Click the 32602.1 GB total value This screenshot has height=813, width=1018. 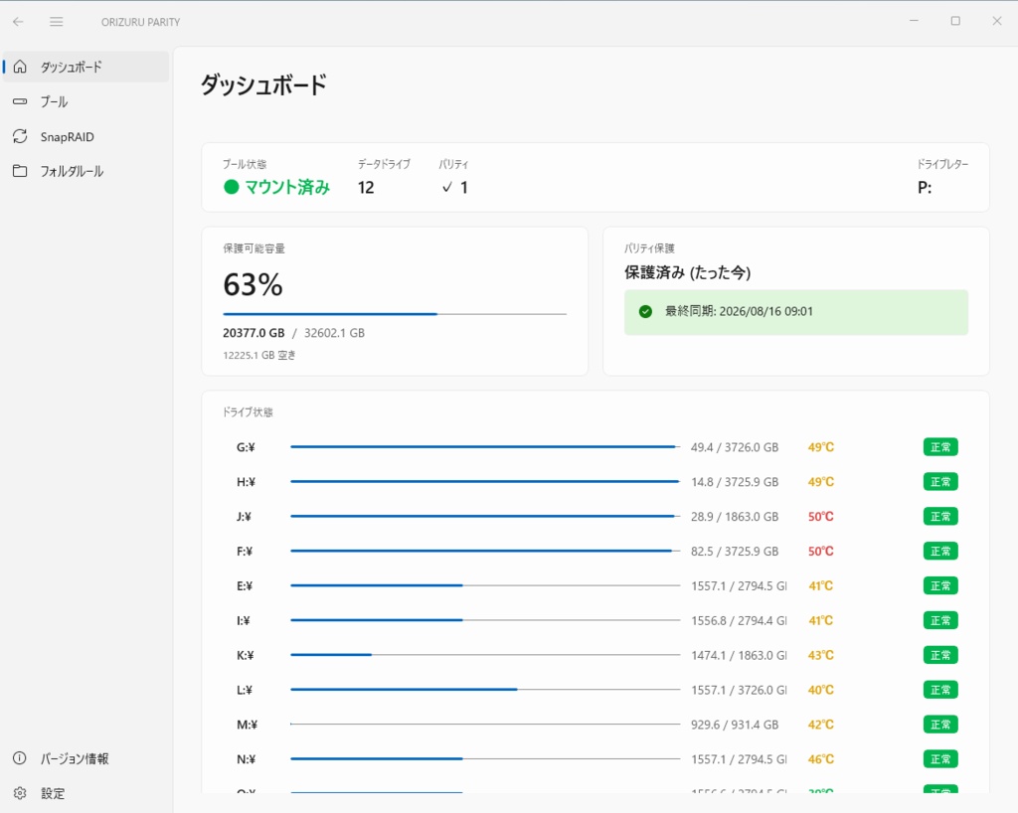click(334, 333)
